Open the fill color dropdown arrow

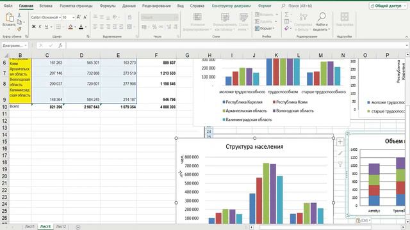76,27
